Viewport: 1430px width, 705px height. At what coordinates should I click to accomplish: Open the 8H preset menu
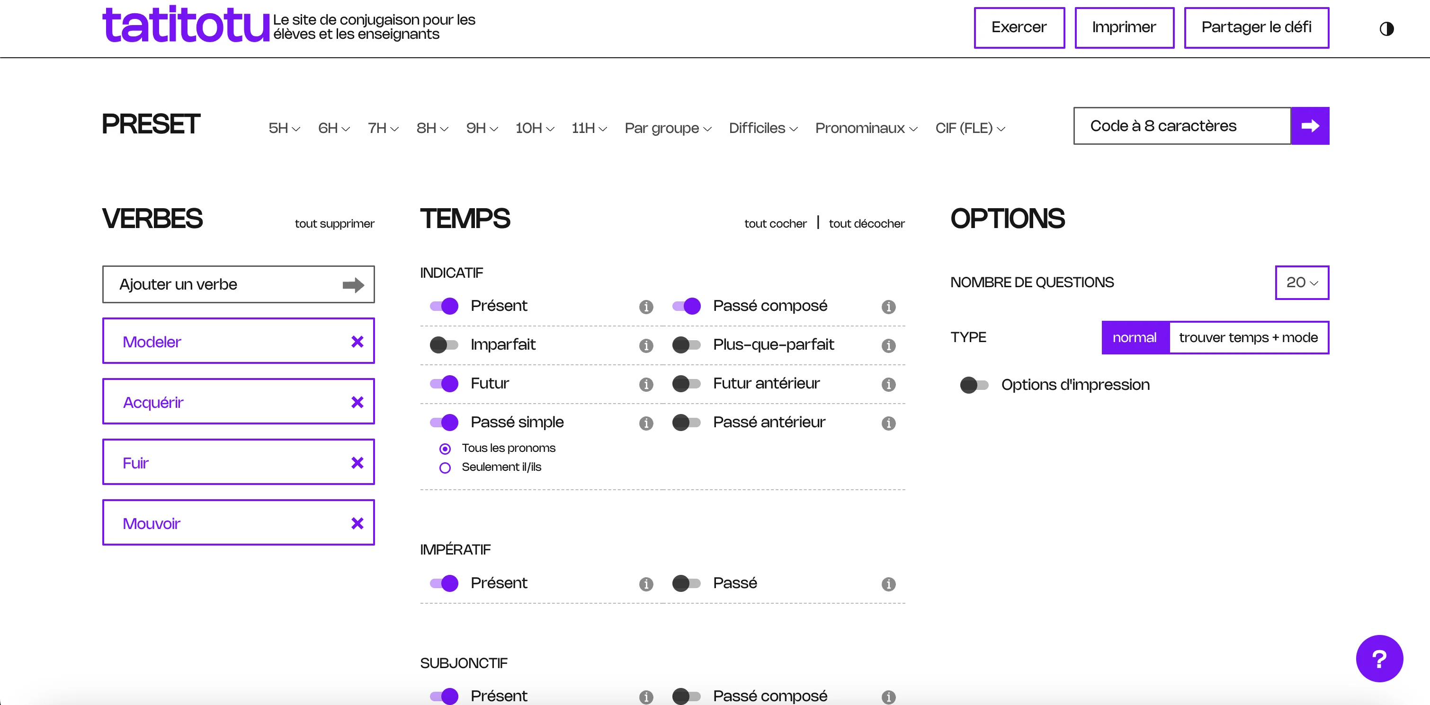432,128
